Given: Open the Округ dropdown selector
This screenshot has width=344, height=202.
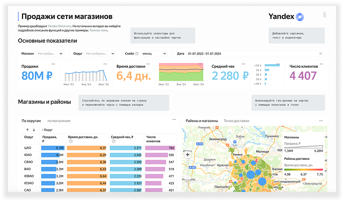Looking at the screenshot, I should pyautogui.click(x=100, y=54).
